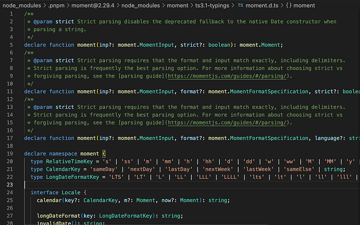Click 'sameDay' string literal on line 21
The image size is (360, 225).
tap(104, 169)
